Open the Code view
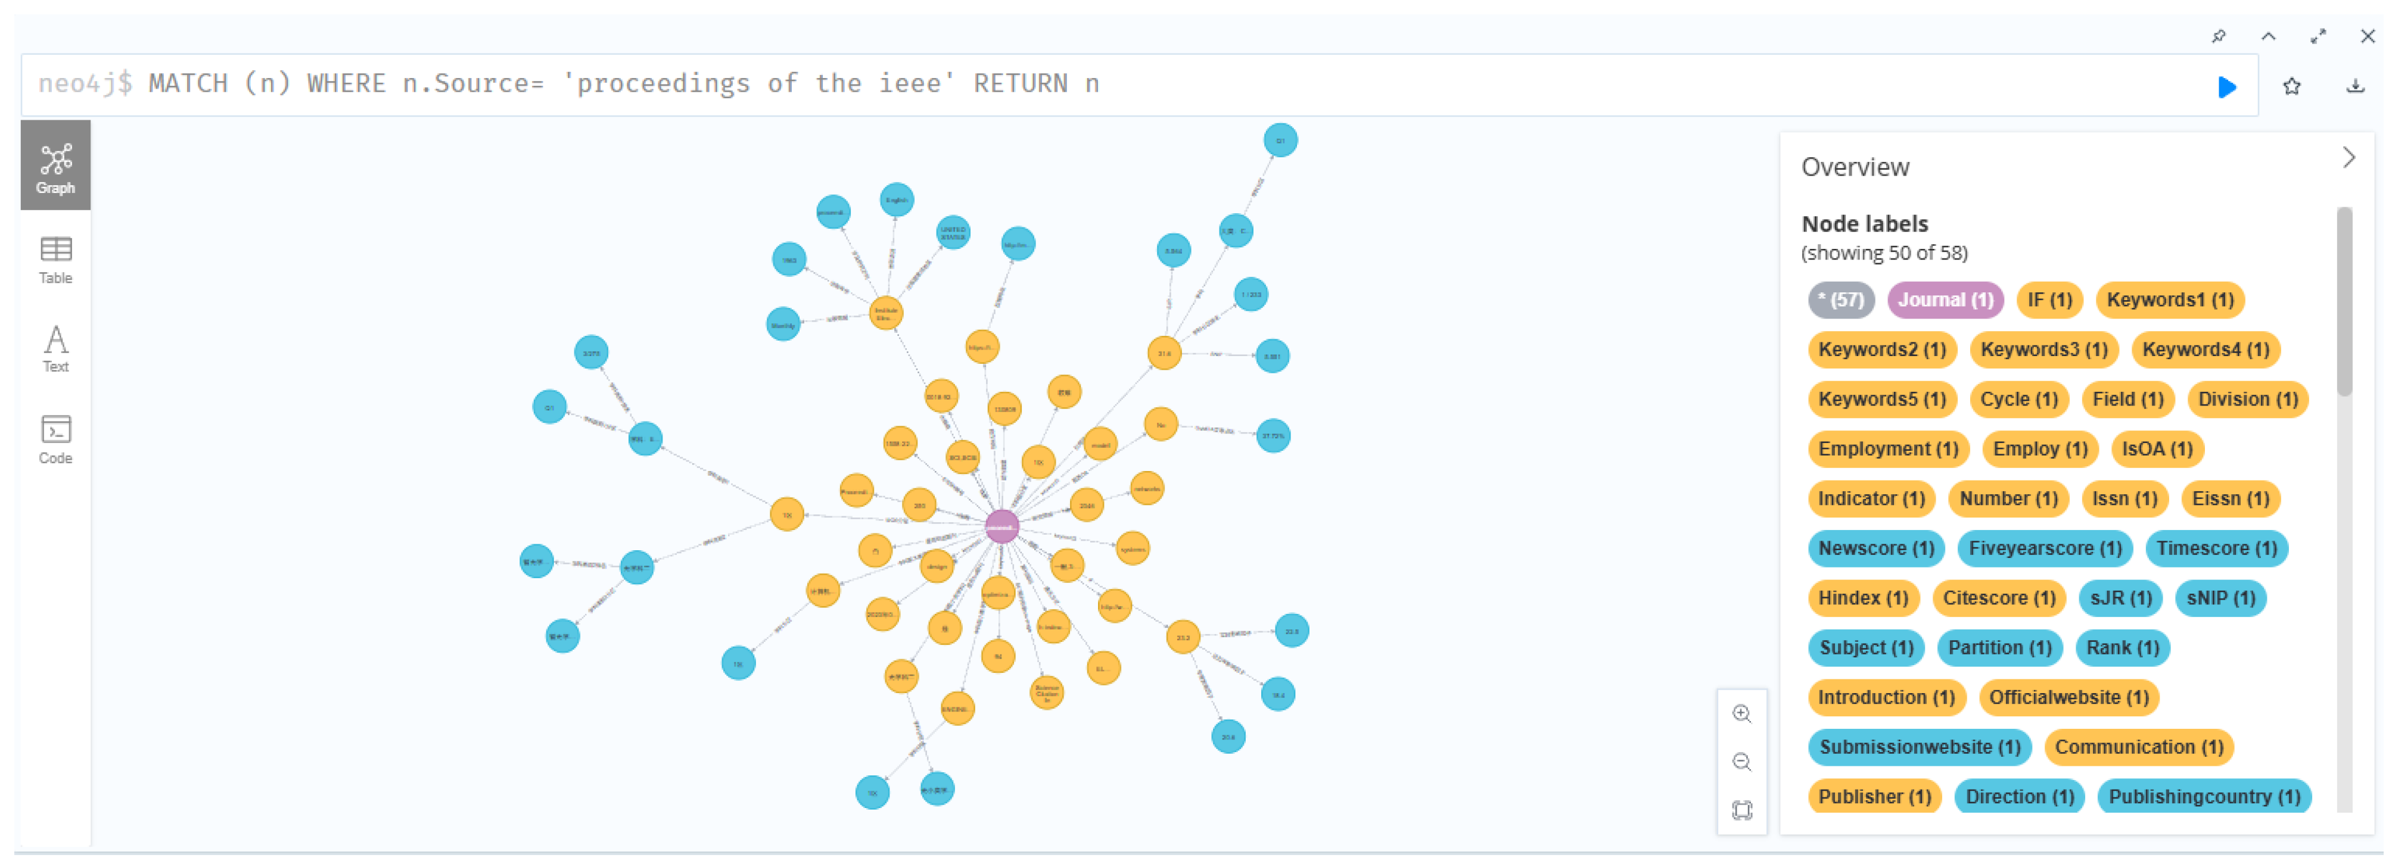 (x=56, y=439)
